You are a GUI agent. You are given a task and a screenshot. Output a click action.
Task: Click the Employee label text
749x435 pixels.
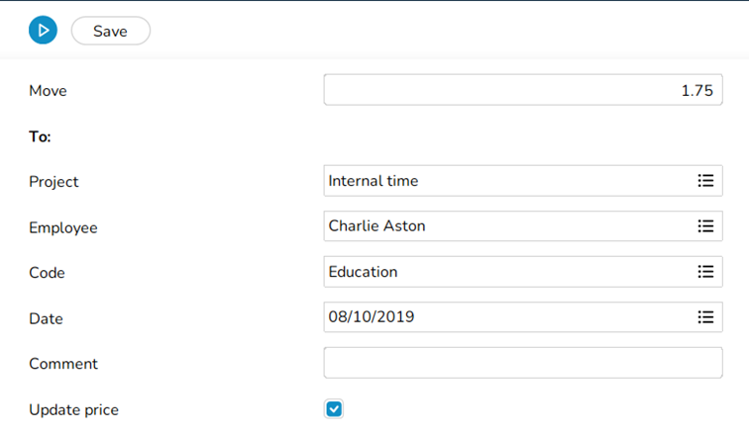pyautogui.click(x=63, y=227)
